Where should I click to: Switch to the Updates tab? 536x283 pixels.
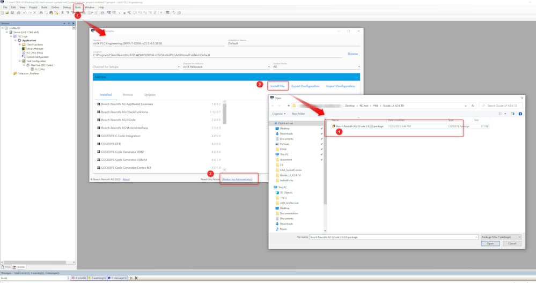[150, 94]
